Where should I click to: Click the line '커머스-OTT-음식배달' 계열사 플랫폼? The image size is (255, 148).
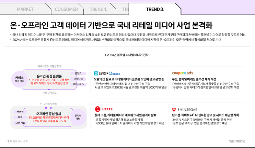point(205,84)
